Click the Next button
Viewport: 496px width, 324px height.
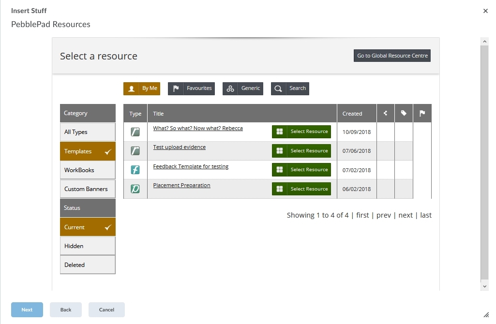(27, 310)
